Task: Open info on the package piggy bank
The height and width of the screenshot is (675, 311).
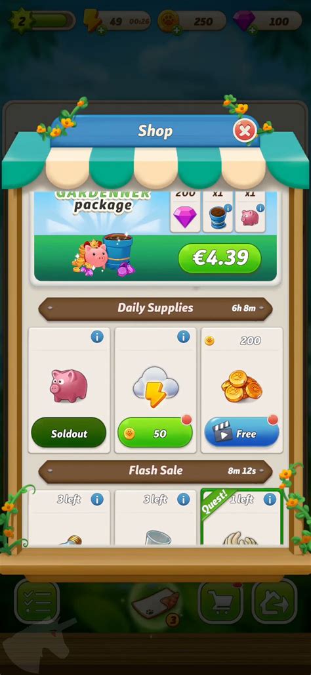Action: (260, 208)
